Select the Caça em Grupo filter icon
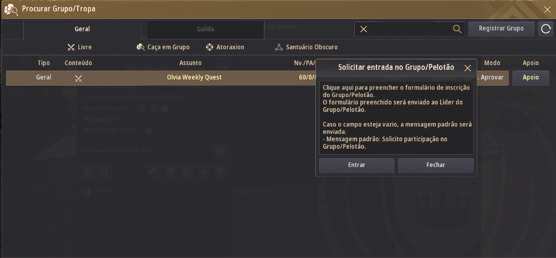This screenshot has height=258, width=556. (x=140, y=47)
